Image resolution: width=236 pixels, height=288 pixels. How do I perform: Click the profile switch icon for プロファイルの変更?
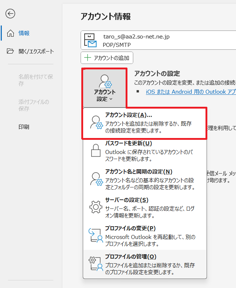[96, 235]
